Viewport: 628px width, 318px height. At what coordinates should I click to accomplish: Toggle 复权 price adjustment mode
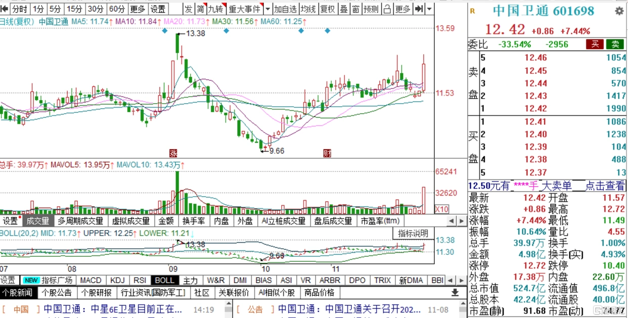(328, 9)
